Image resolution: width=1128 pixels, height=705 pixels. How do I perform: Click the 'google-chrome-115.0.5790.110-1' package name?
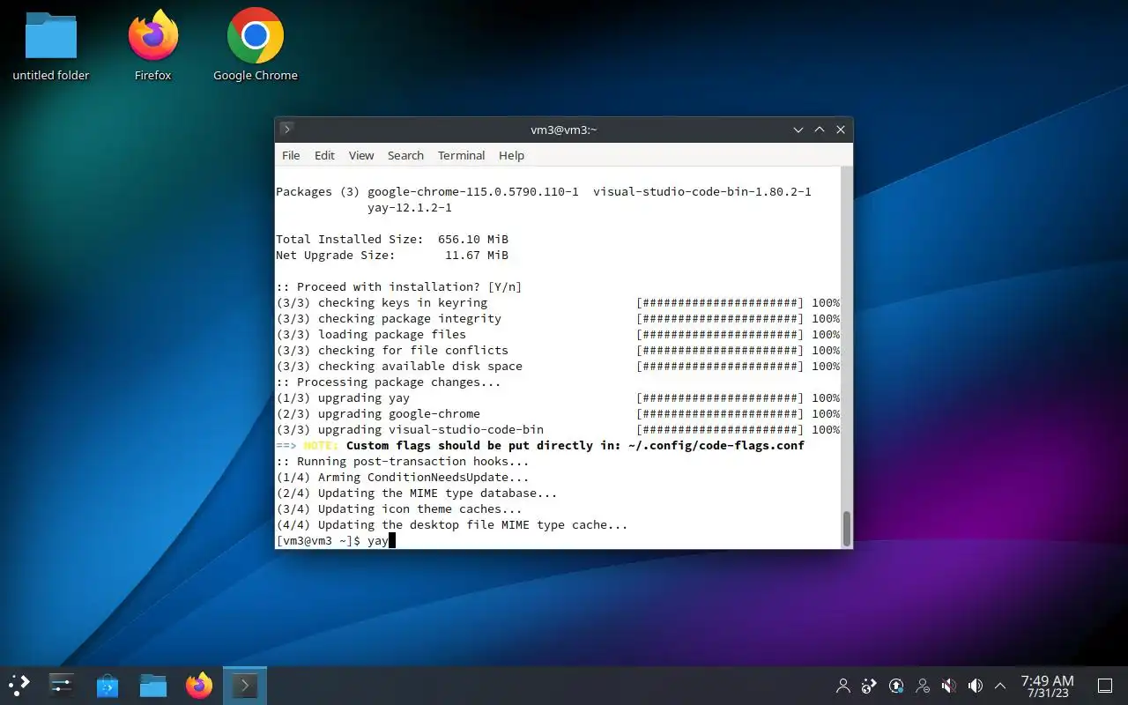(x=473, y=191)
